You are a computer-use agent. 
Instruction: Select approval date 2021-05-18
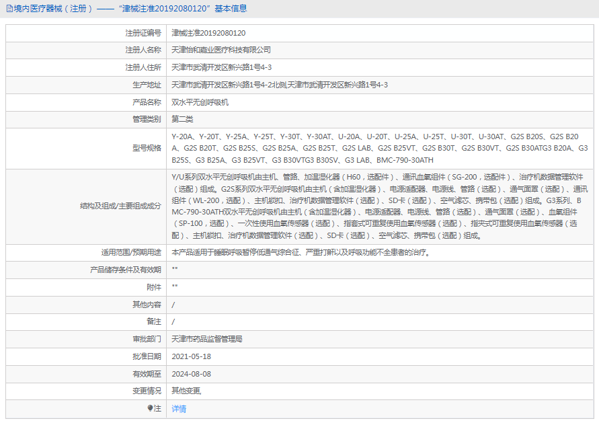(191, 356)
